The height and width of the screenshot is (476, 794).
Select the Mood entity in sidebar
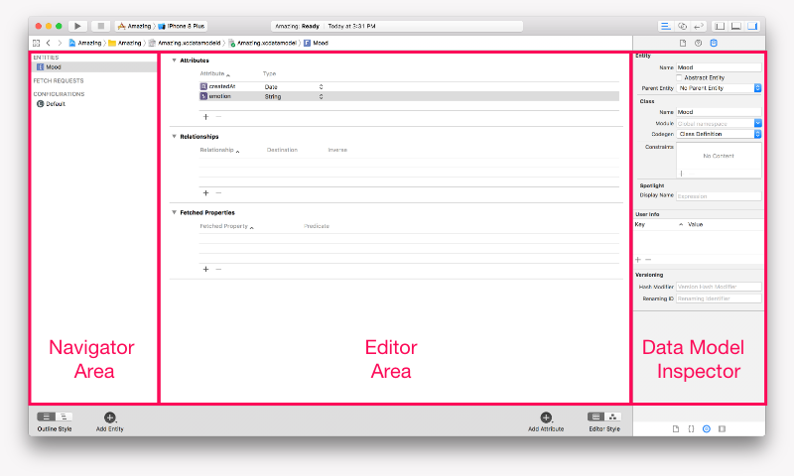pyautogui.click(x=94, y=66)
